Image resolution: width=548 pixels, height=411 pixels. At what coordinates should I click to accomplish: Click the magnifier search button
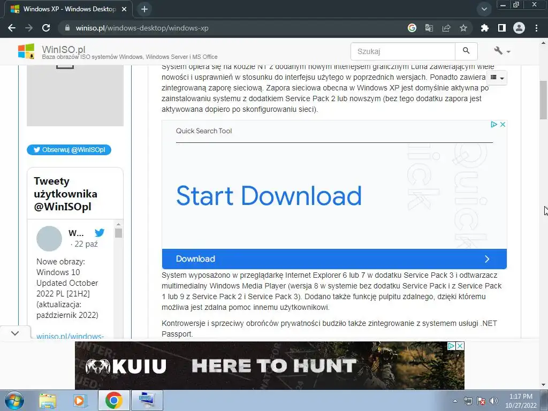pos(466,51)
